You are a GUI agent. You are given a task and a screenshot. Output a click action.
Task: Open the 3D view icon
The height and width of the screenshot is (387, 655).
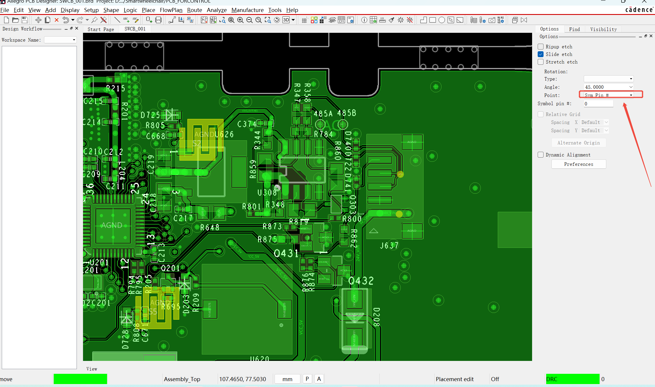click(x=286, y=20)
